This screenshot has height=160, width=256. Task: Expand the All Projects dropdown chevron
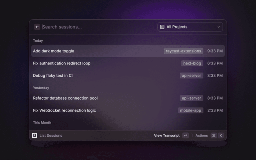219,27
